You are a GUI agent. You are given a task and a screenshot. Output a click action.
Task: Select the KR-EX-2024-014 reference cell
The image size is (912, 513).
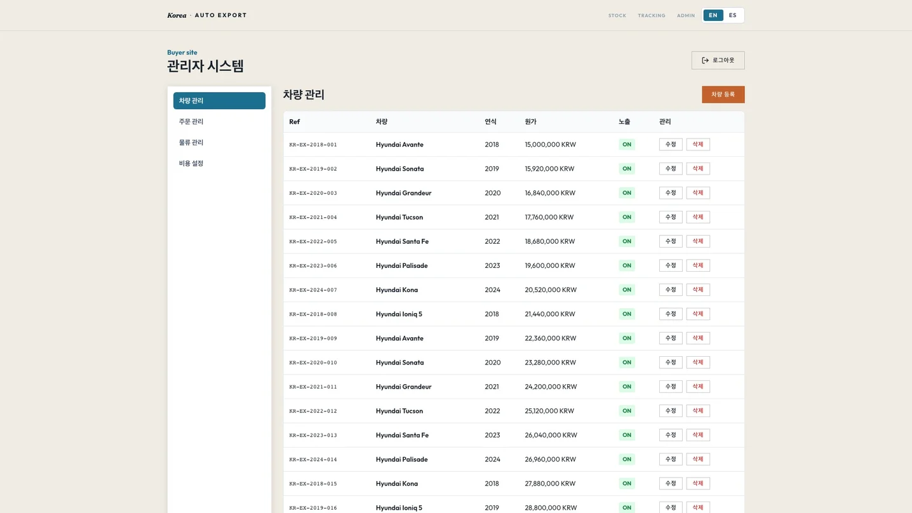coord(313,459)
